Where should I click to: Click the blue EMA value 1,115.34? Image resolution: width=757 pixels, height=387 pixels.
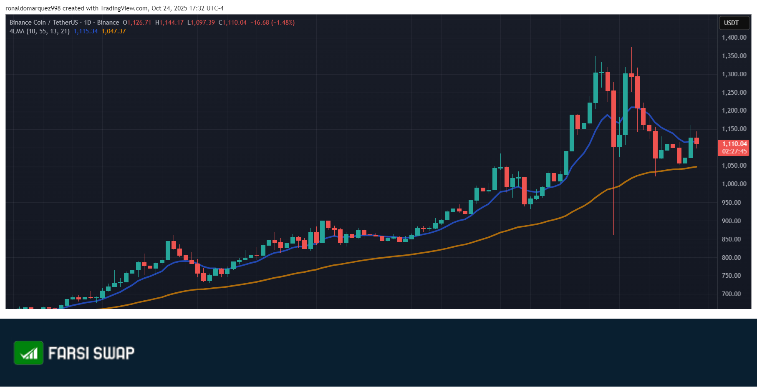tap(86, 31)
